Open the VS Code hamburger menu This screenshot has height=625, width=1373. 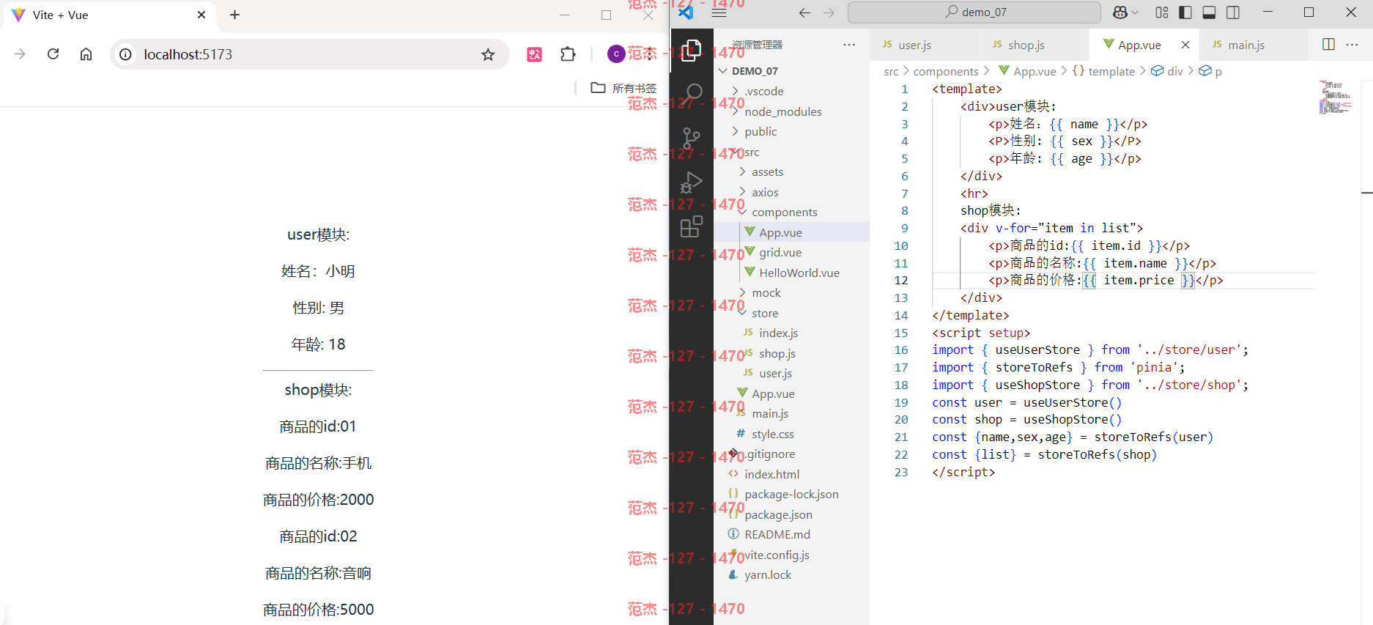(x=719, y=12)
